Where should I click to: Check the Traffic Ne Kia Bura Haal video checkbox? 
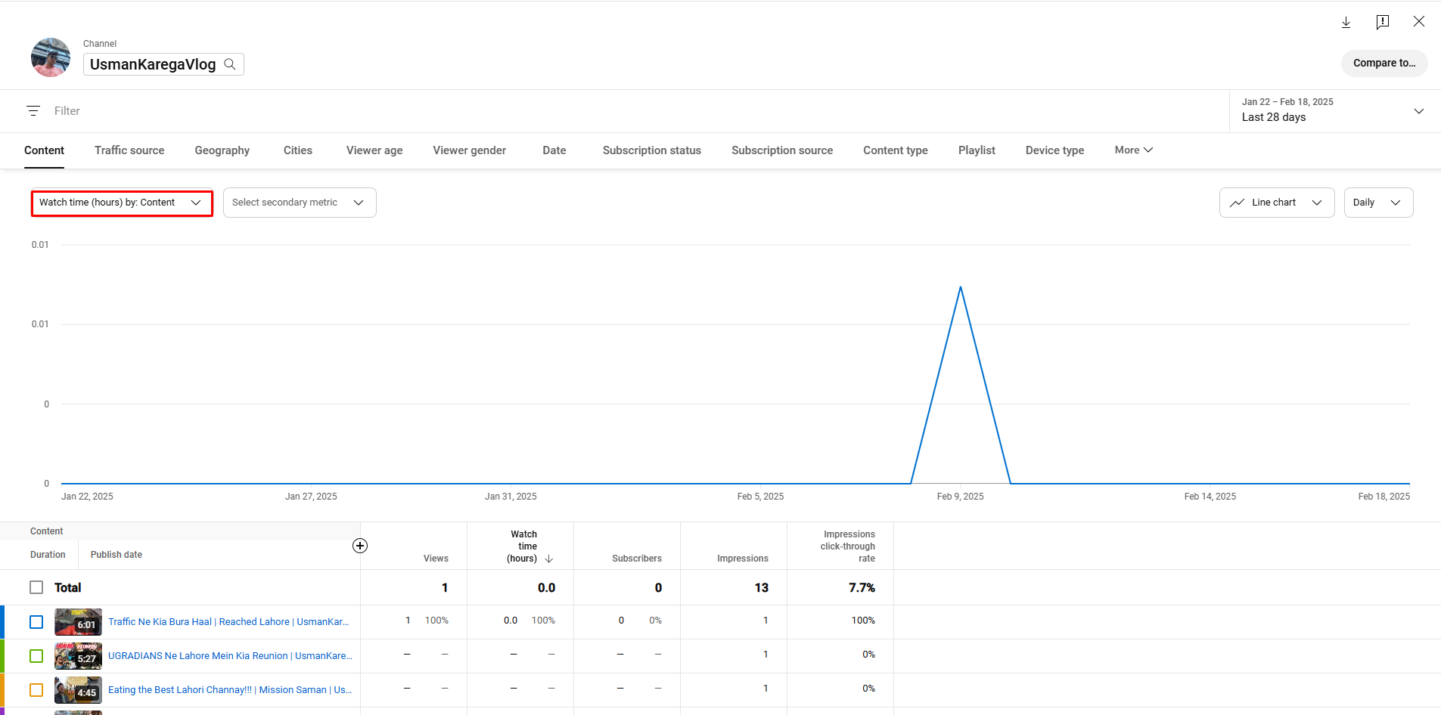point(36,621)
